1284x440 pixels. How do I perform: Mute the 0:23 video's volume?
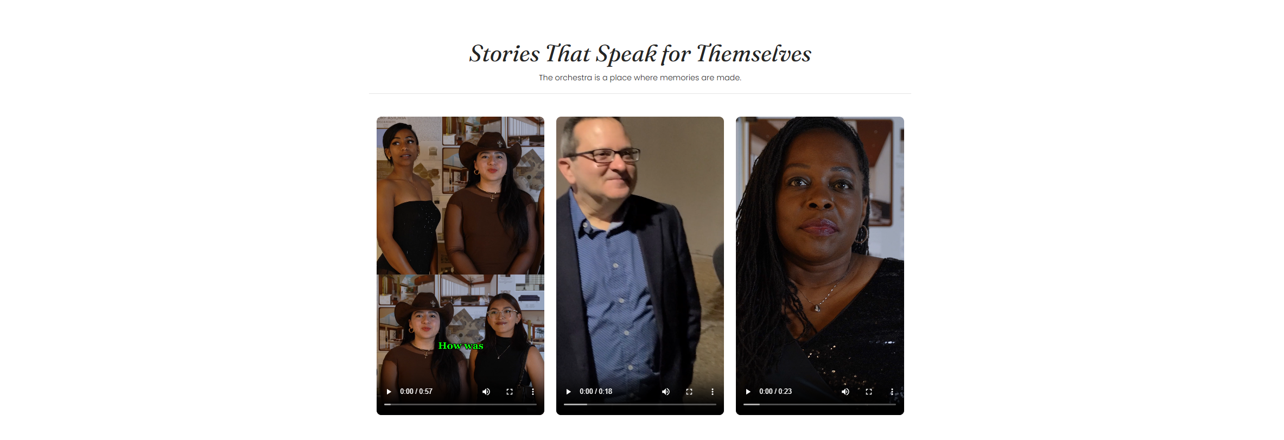(x=846, y=392)
